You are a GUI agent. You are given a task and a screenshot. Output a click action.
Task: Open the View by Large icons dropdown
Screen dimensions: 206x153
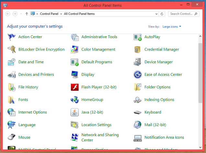[x=172, y=26]
